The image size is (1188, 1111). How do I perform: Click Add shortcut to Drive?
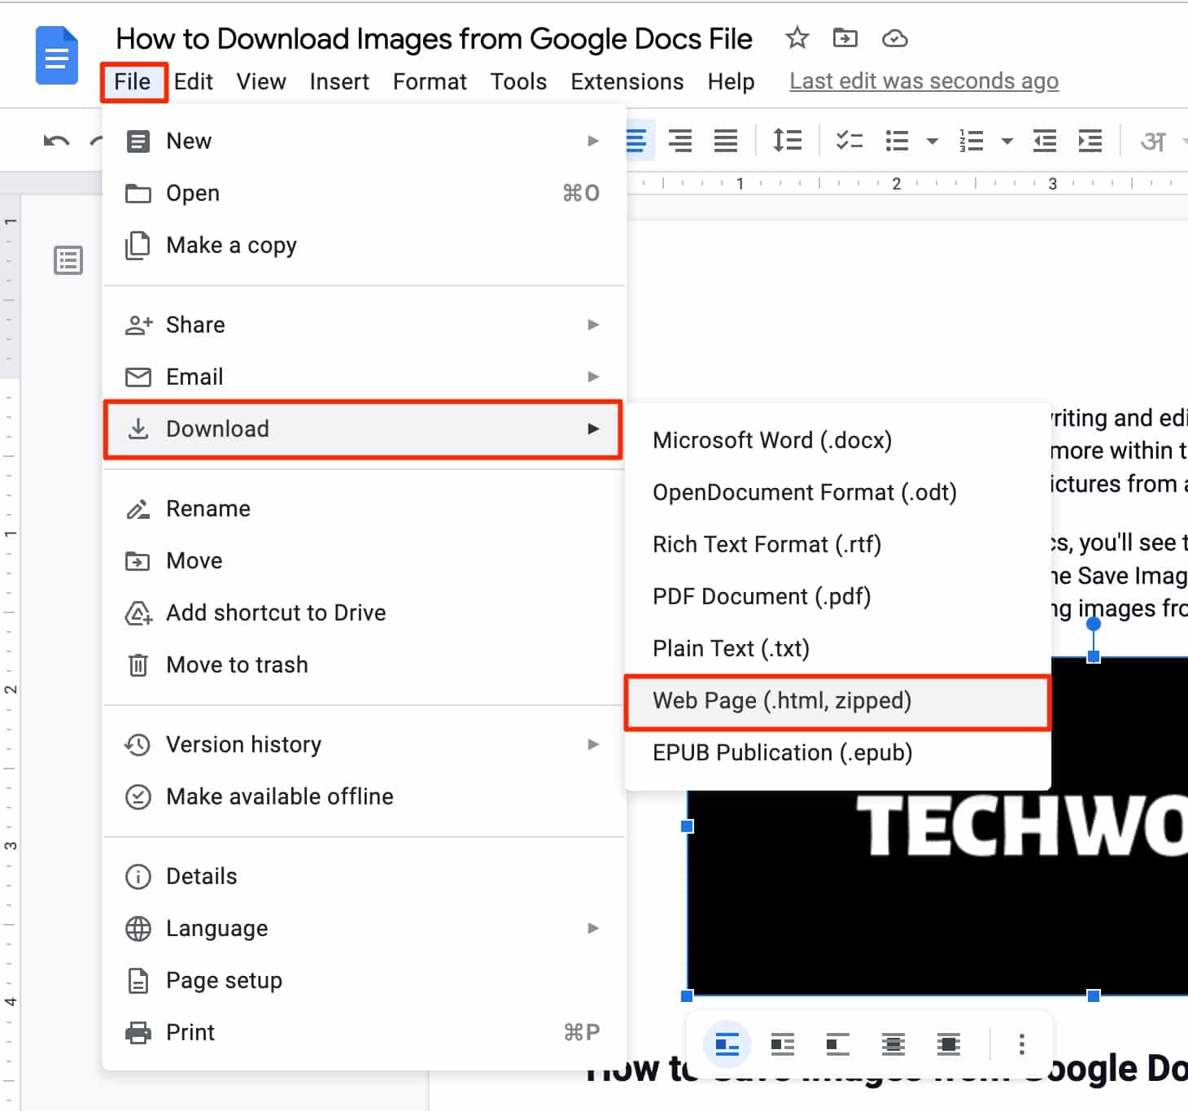point(364,612)
